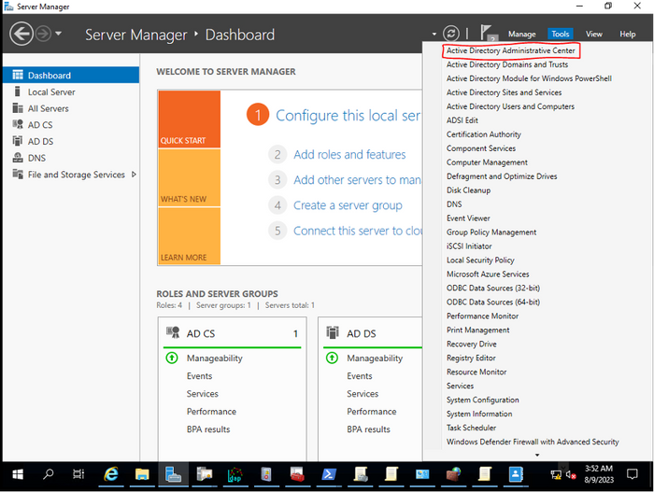Open Windows Defender Firewall with Advanced Security
Image resolution: width=654 pixels, height=492 pixels.
533,442
